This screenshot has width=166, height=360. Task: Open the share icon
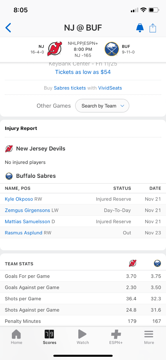tap(153, 28)
